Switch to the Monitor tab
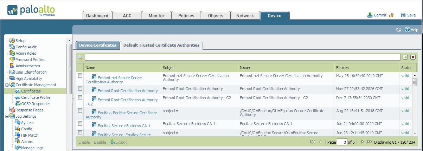This screenshot has height=151, width=423. tap(156, 15)
